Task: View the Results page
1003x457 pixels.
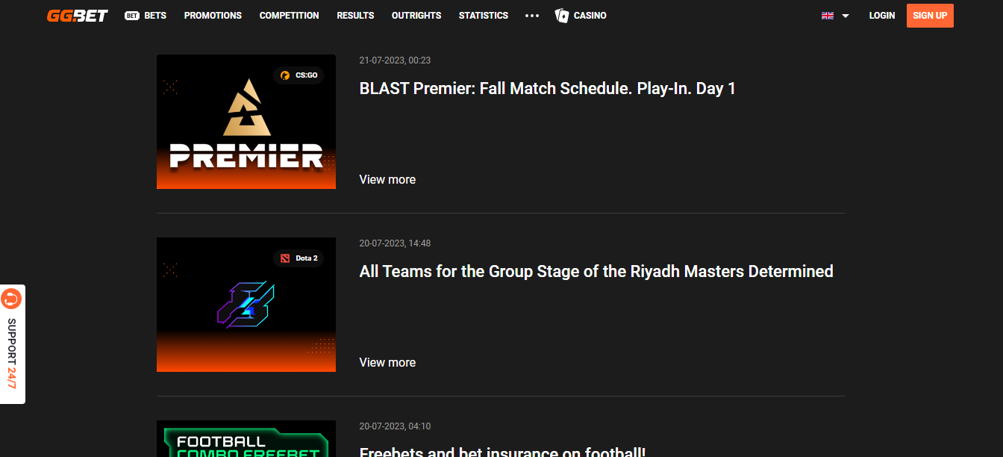Action: [x=355, y=16]
